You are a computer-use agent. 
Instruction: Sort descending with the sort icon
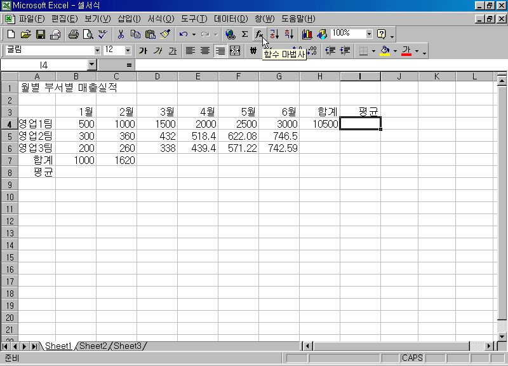click(289, 34)
